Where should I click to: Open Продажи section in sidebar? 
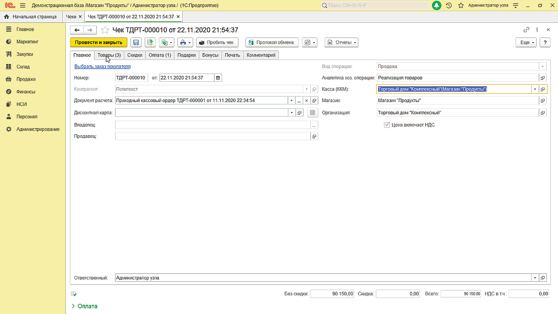(x=26, y=79)
